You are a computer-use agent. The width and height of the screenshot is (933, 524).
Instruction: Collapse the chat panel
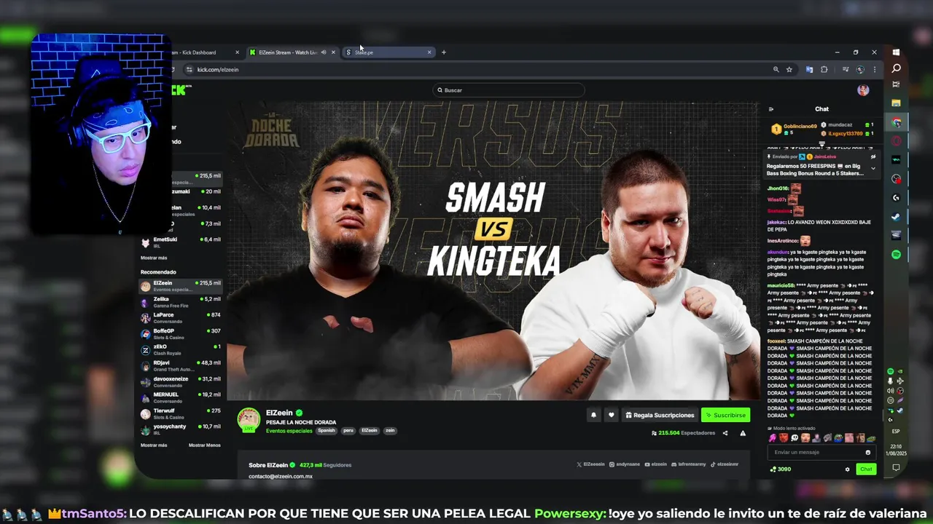coord(771,109)
